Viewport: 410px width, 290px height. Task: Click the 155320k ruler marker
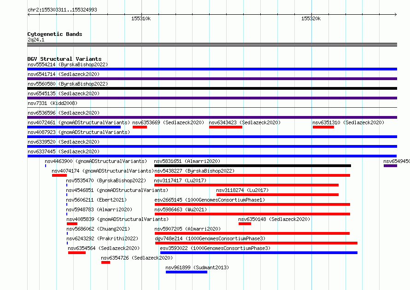311,18
